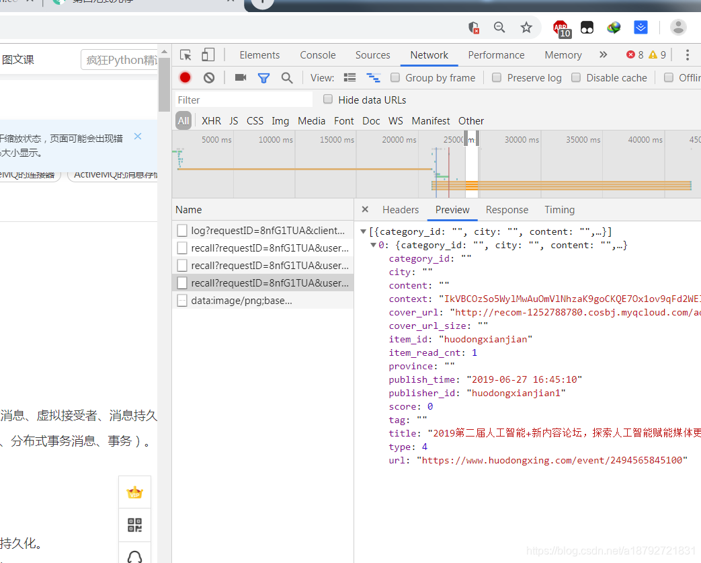701x563 pixels.
Task: Clear the network log
Action: pyautogui.click(x=209, y=78)
